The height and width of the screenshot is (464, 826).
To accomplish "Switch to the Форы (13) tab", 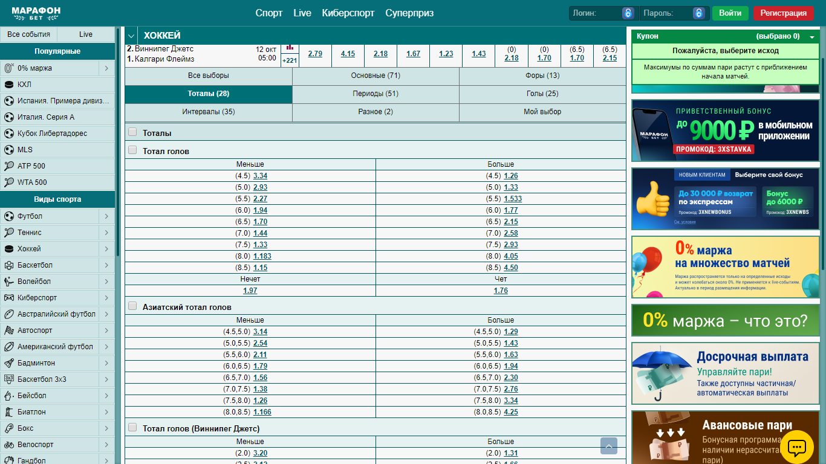I will pos(542,76).
